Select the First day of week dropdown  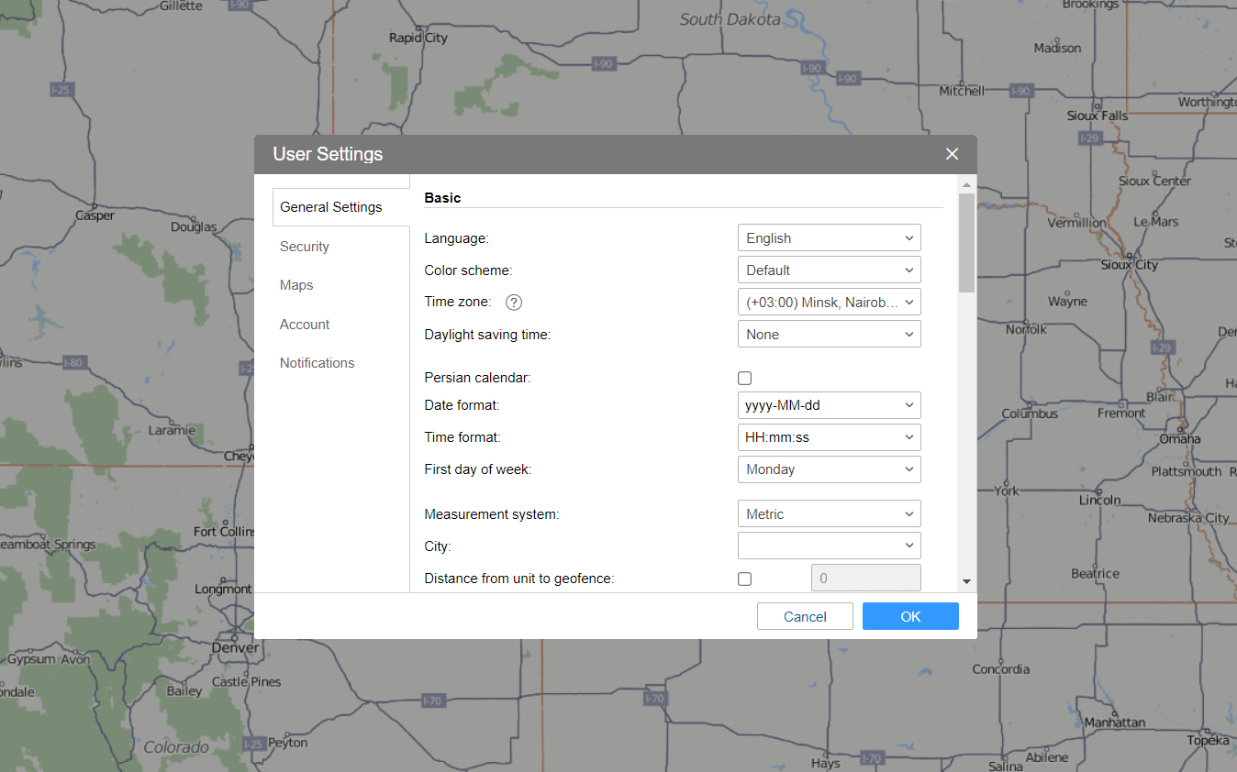(x=829, y=469)
